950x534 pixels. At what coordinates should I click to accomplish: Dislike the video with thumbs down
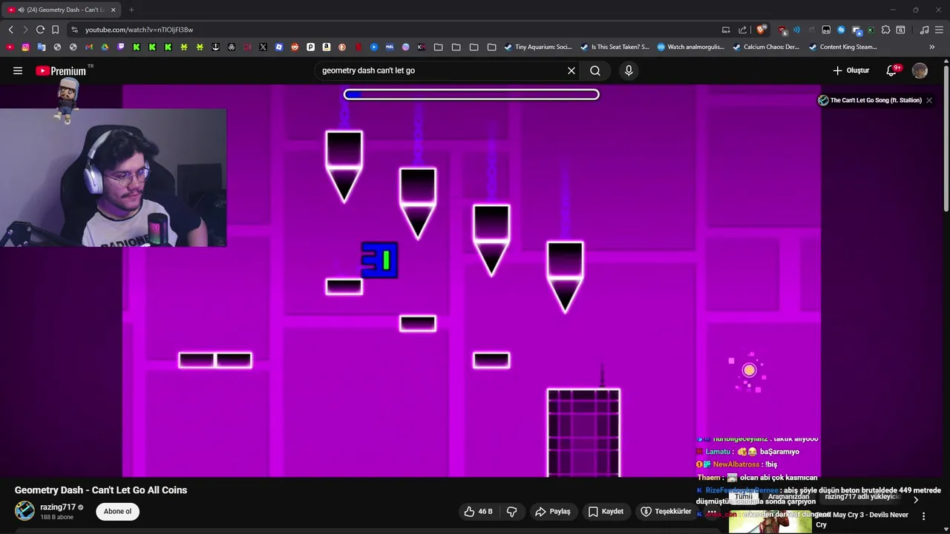(511, 511)
